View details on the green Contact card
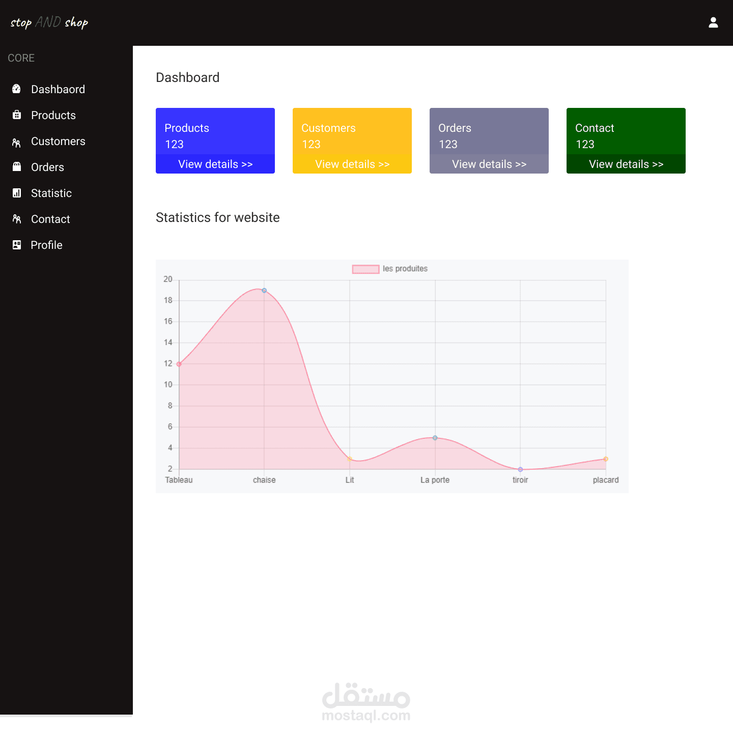733x738 pixels. (626, 164)
